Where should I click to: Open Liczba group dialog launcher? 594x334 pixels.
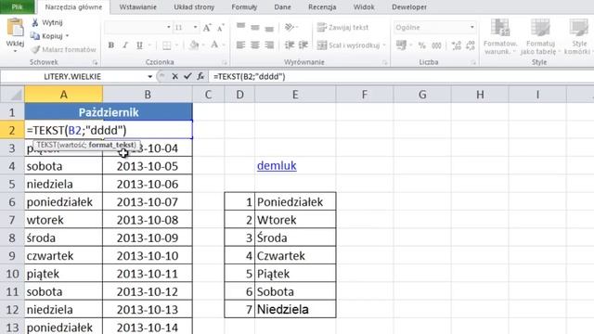click(473, 62)
